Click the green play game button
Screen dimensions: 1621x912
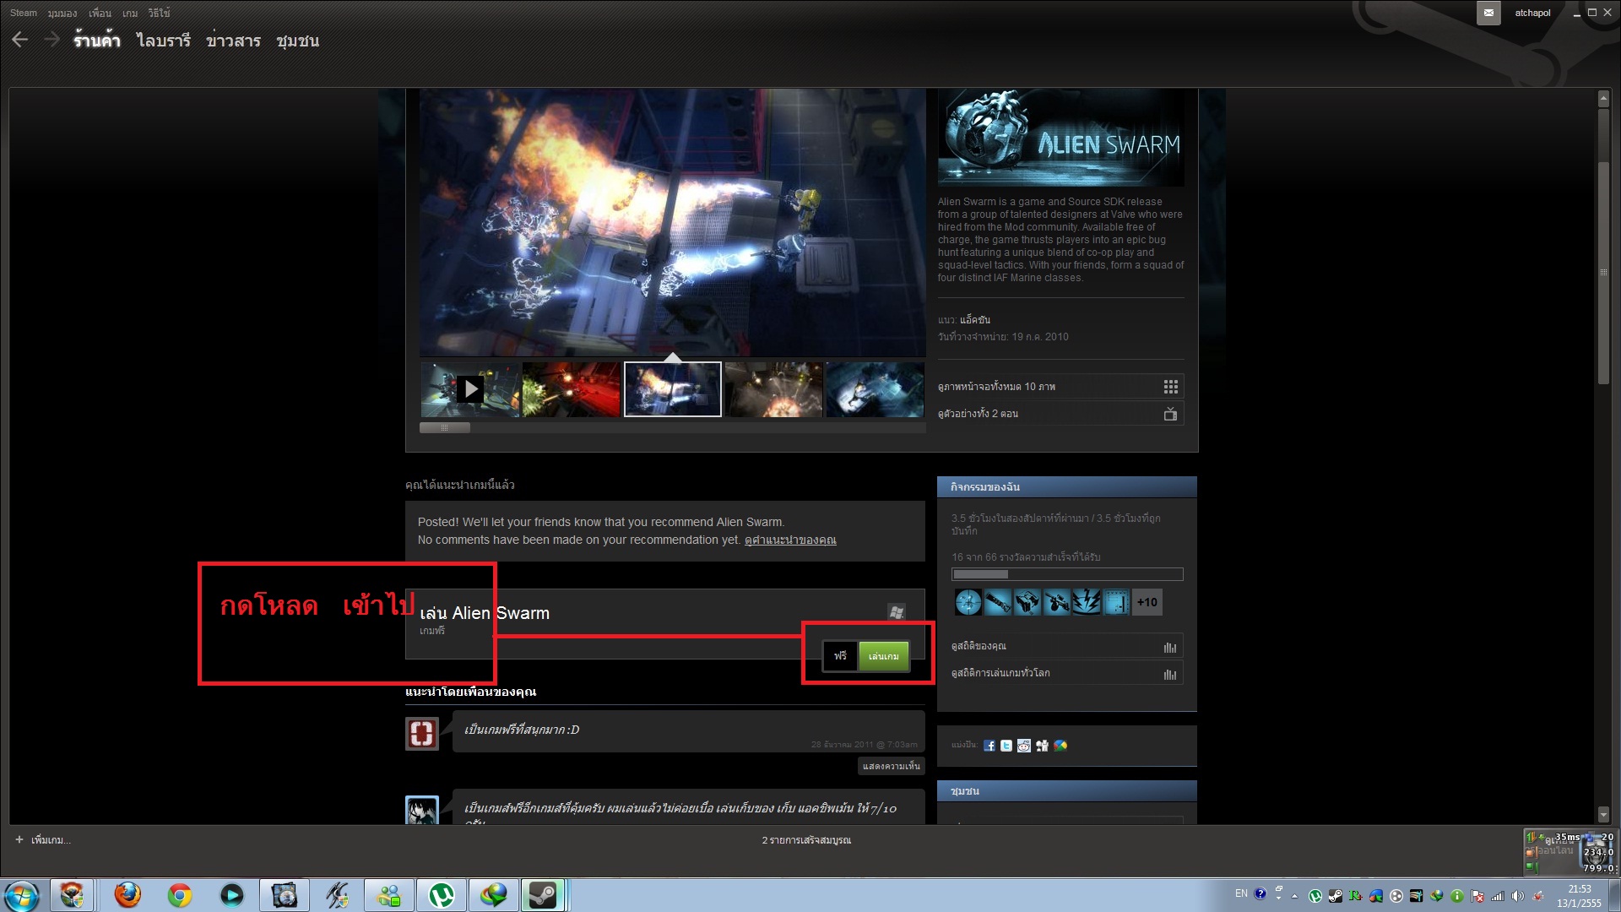point(884,656)
